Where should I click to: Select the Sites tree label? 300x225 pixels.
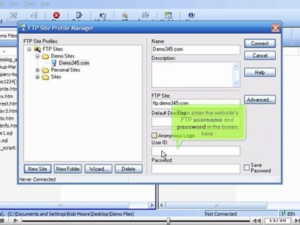56,77
